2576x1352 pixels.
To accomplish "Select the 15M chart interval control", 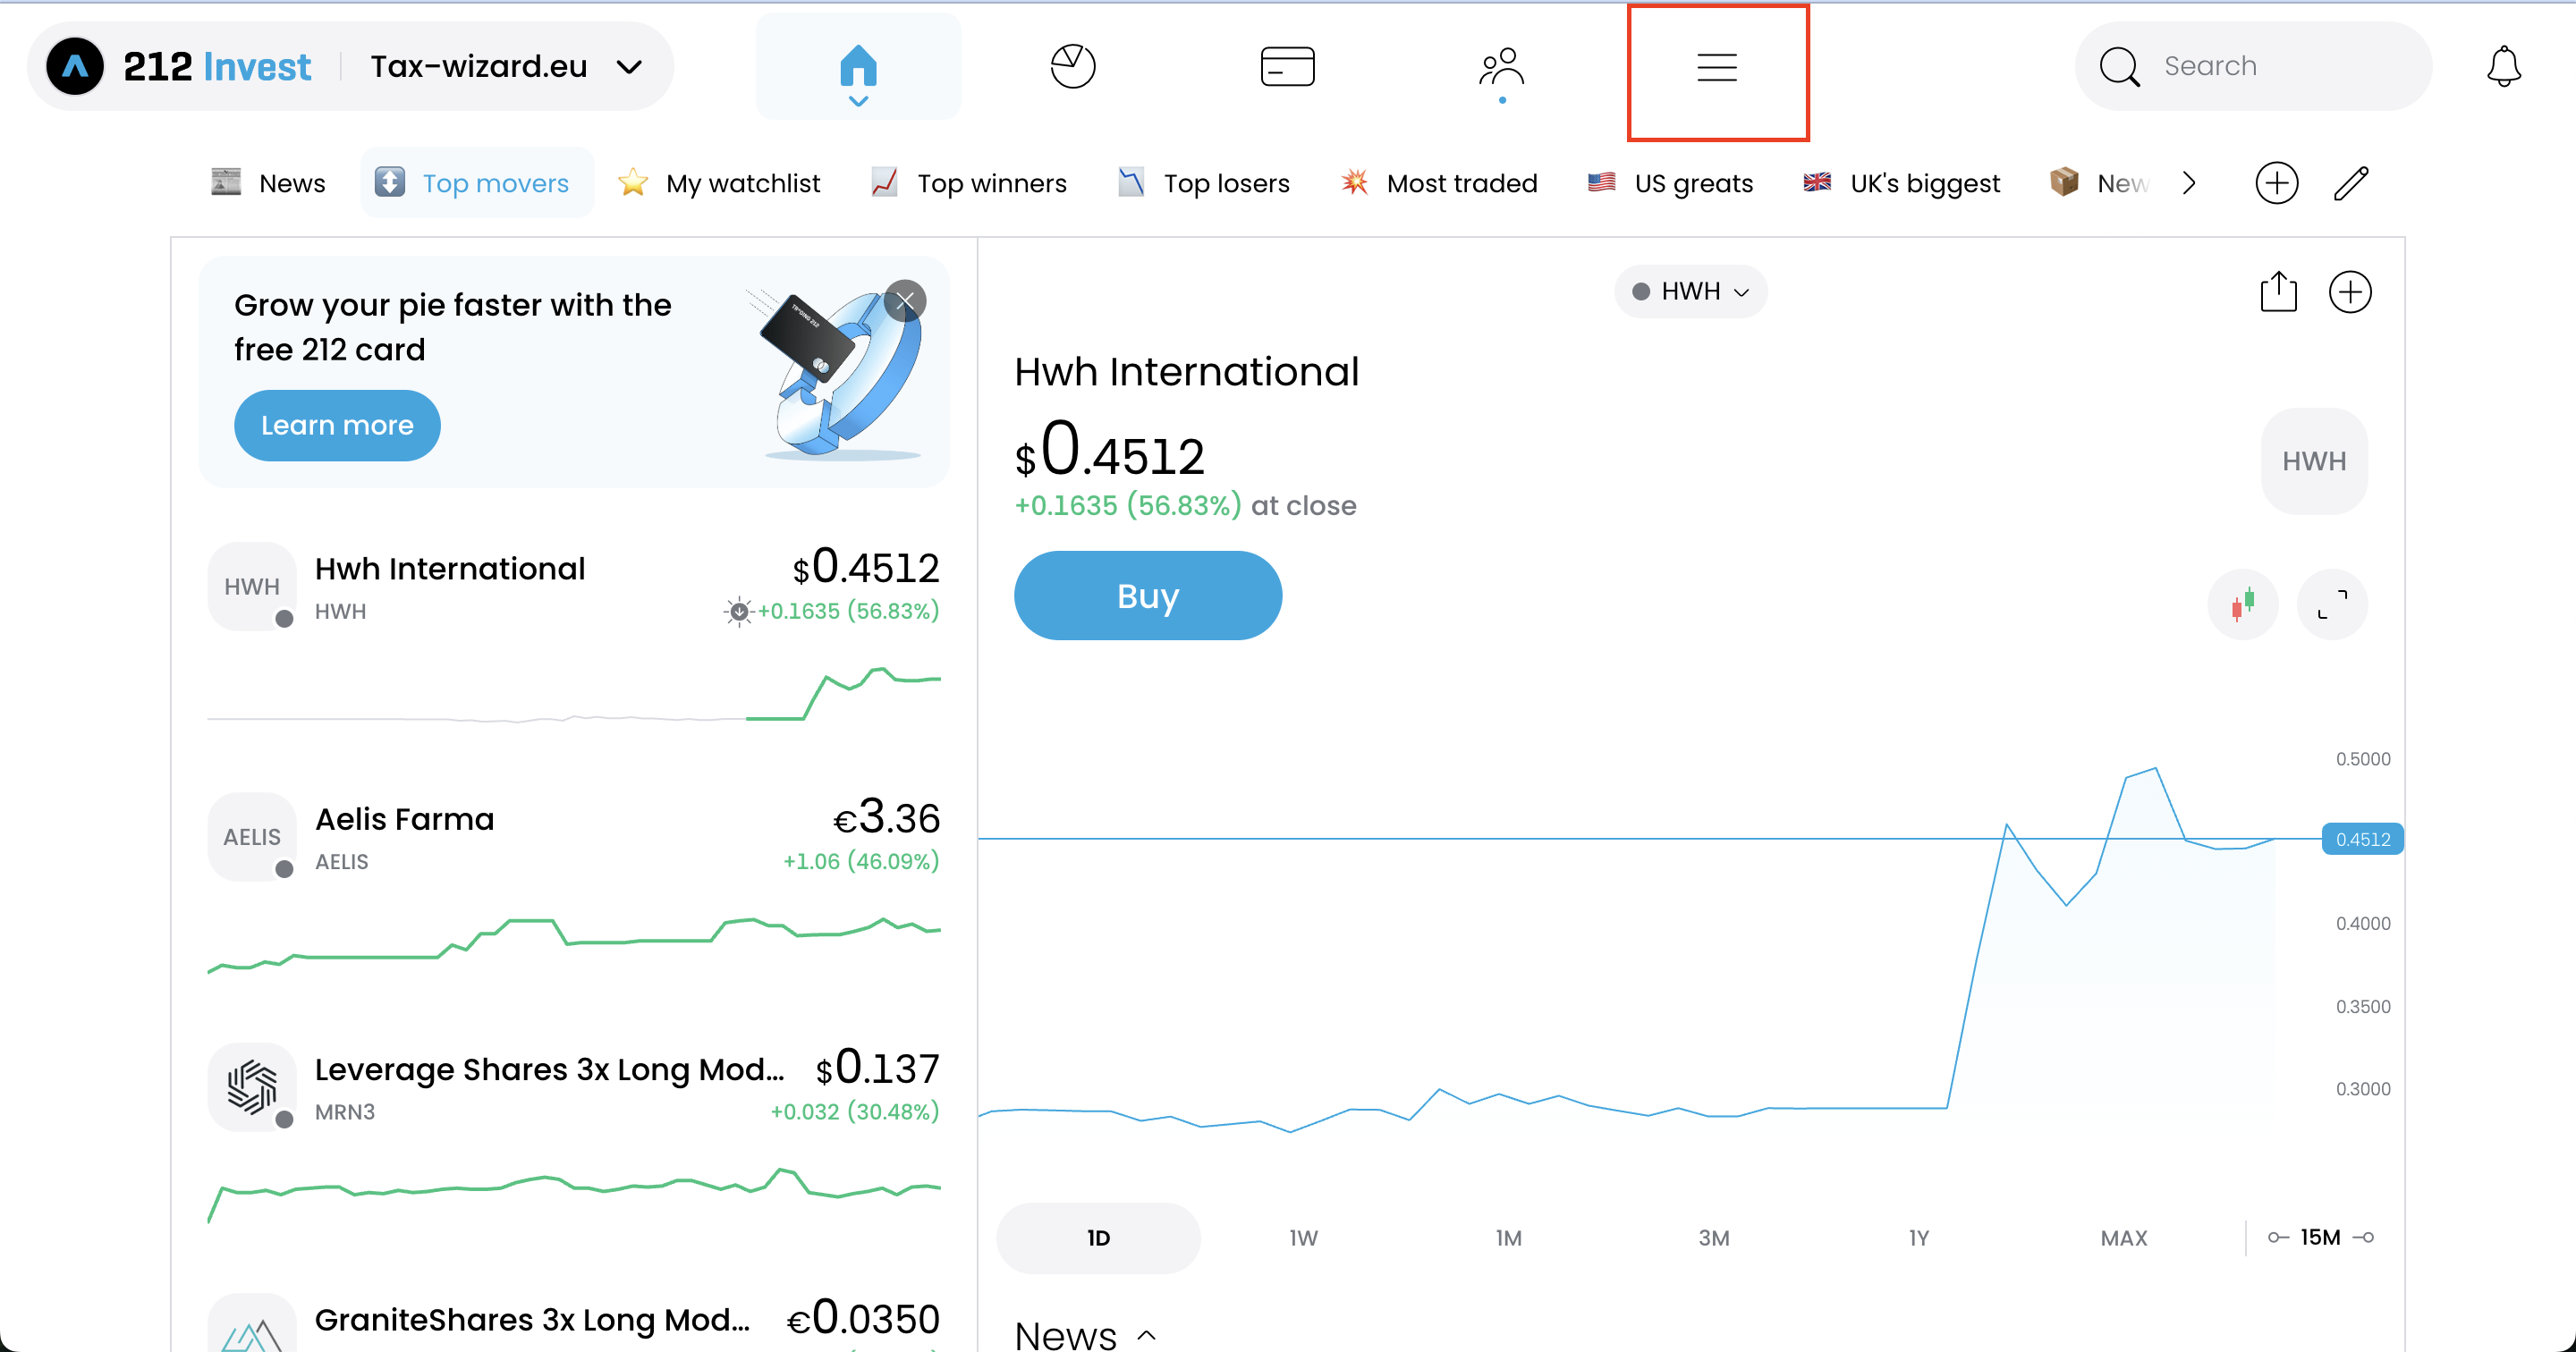I will pos(2320,1238).
